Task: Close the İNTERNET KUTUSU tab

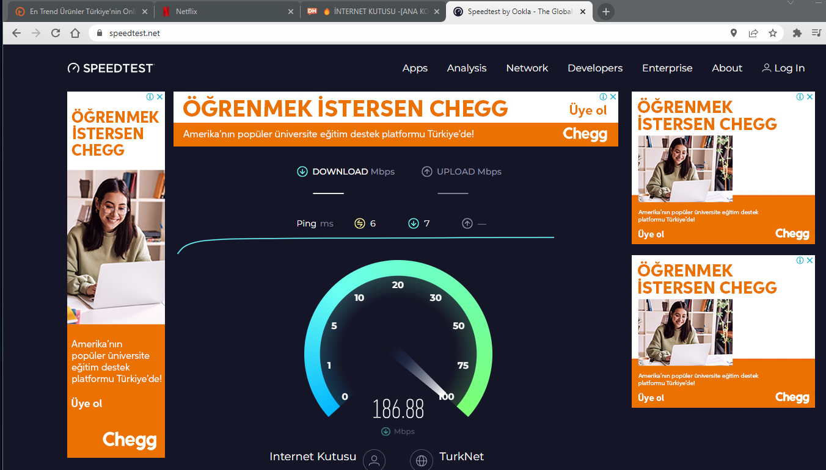Action: pos(437,12)
